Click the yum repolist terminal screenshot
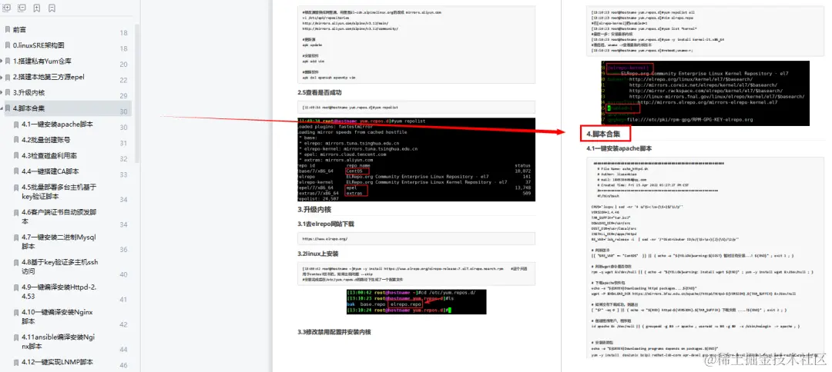This screenshot has width=832, height=372. pos(417,159)
